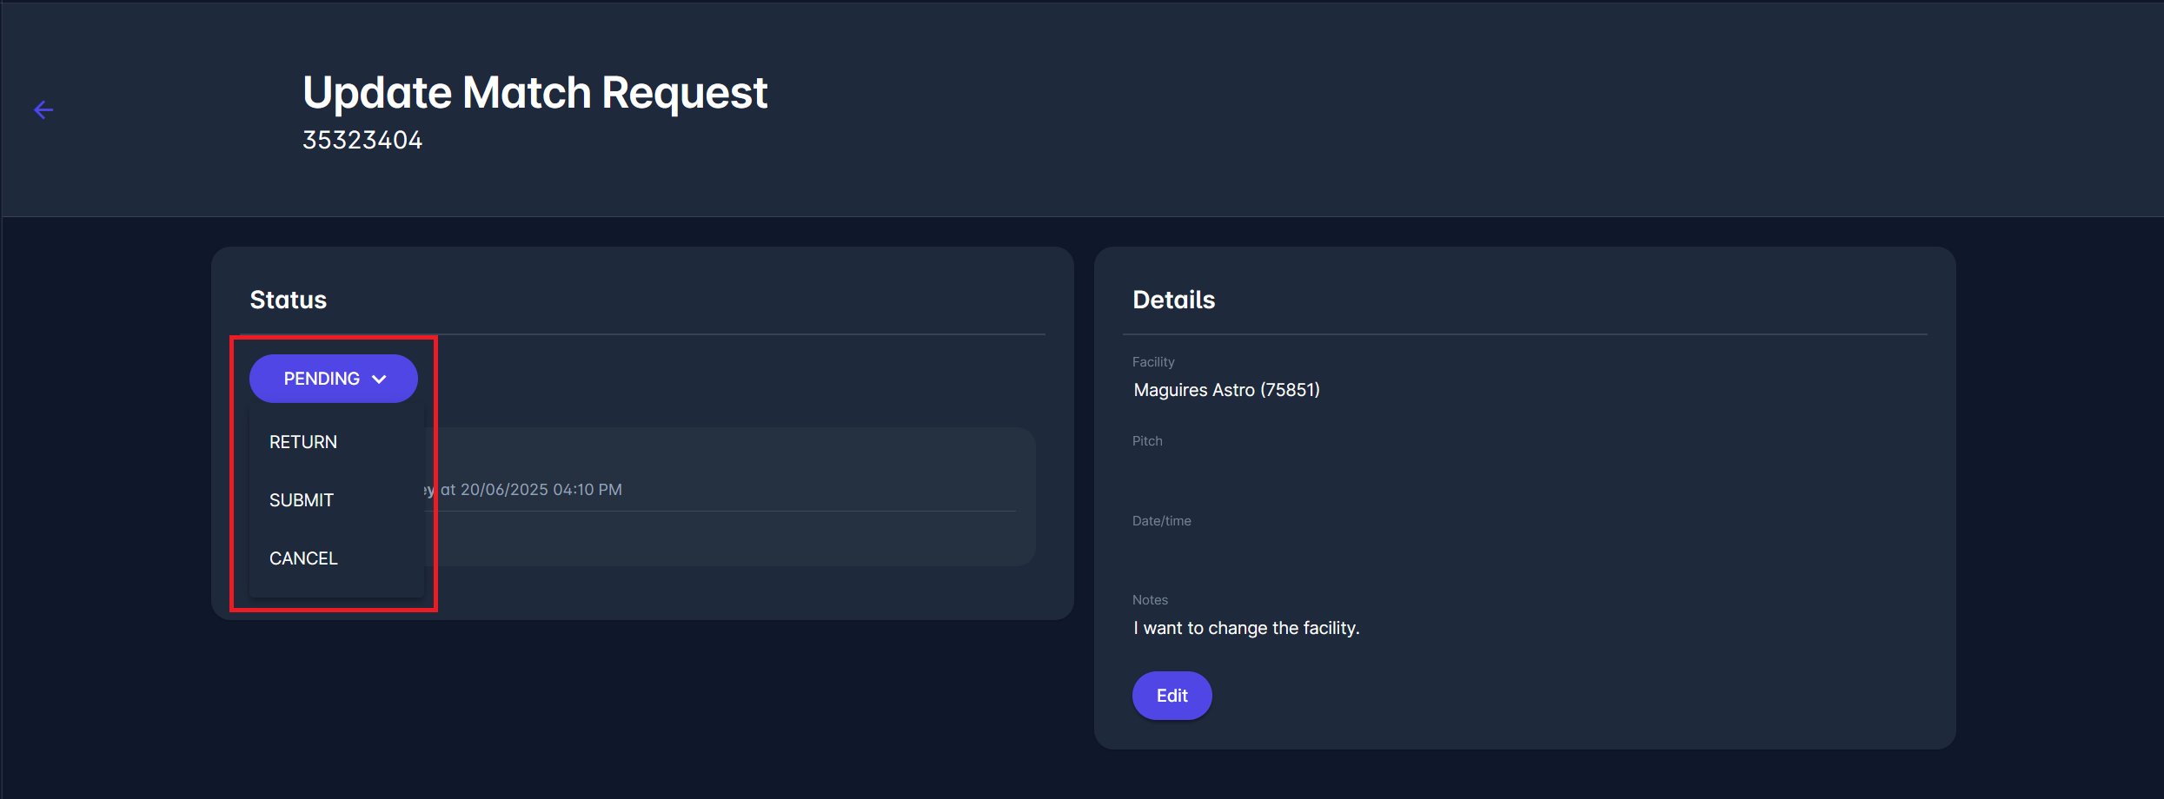Image resolution: width=2164 pixels, height=799 pixels.
Task: Click the Facility field label
Action: (x=1153, y=361)
